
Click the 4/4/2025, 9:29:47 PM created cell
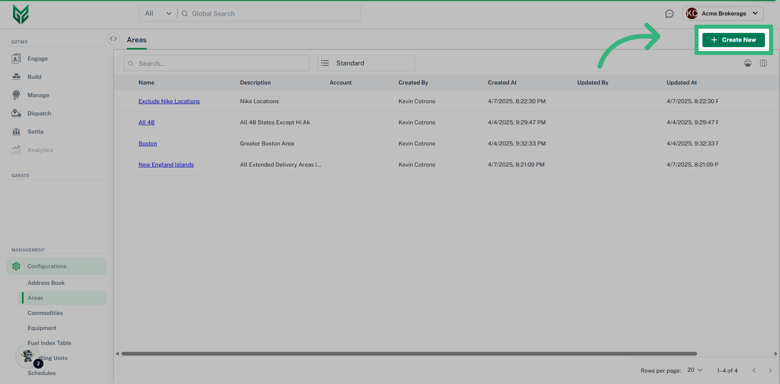[x=517, y=122]
